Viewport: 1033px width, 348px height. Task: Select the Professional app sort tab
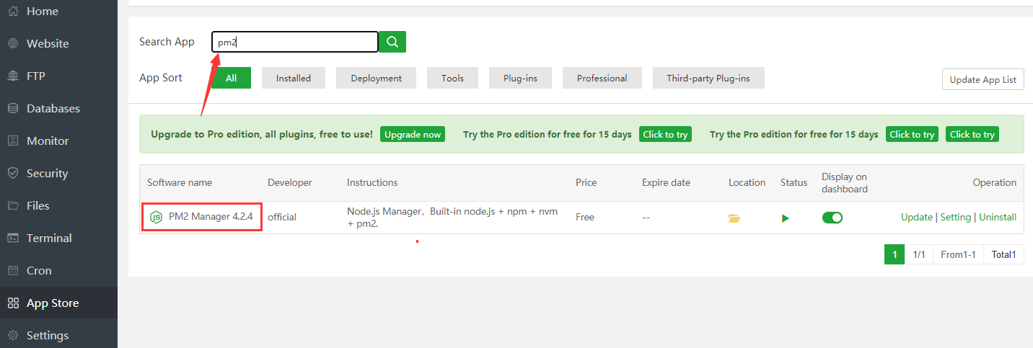602,79
